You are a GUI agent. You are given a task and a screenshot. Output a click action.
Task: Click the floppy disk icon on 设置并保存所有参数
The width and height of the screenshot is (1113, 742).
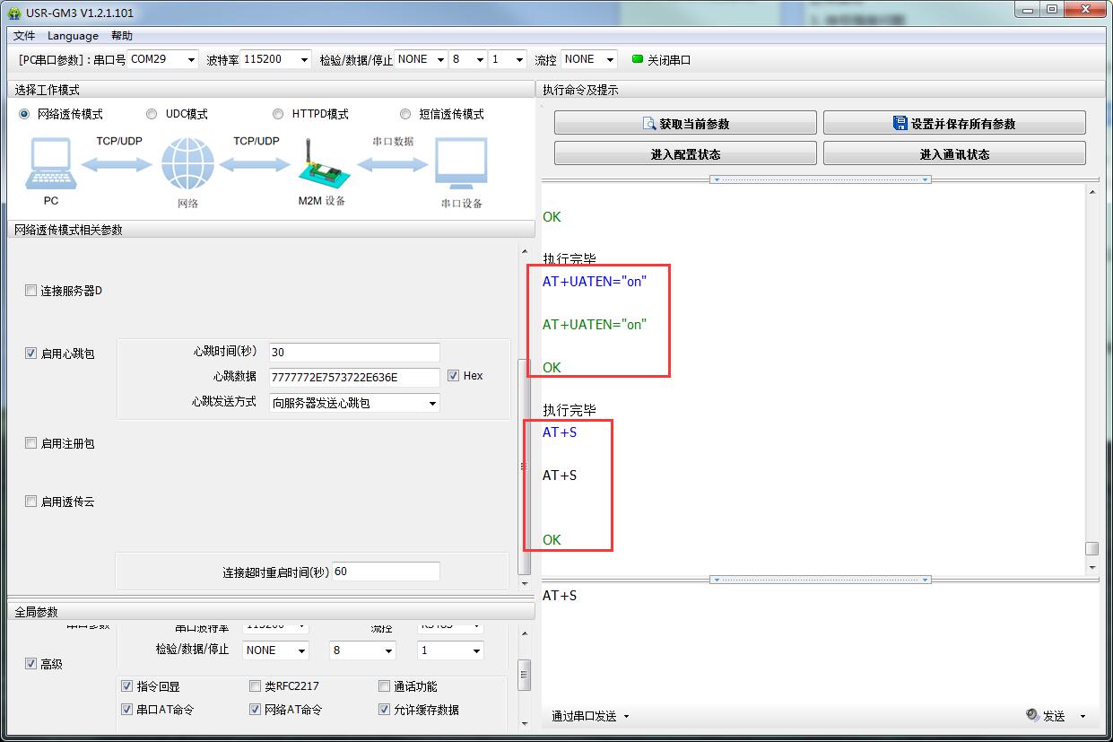coord(900,124)
